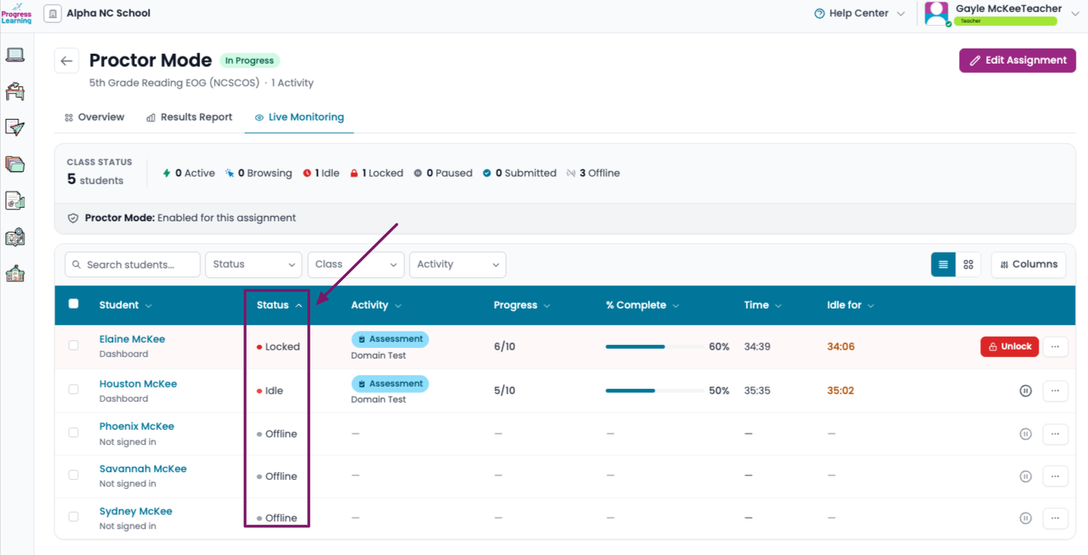Open the school building sidebar icon
Viewport: 1088px width, 555px height.
[15, 274]
